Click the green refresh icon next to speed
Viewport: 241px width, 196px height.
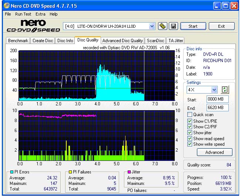pyautogui.click(x=225, y=90)
